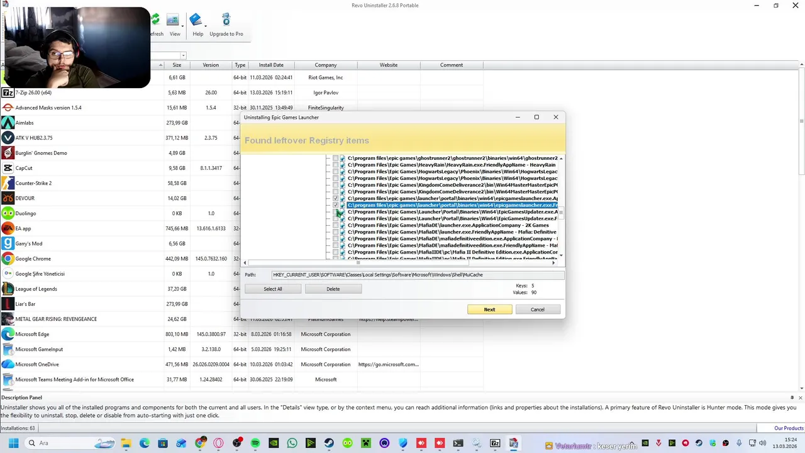Sort programs by Version column
Screen dimensions: 805x453
tap(211, 65)
